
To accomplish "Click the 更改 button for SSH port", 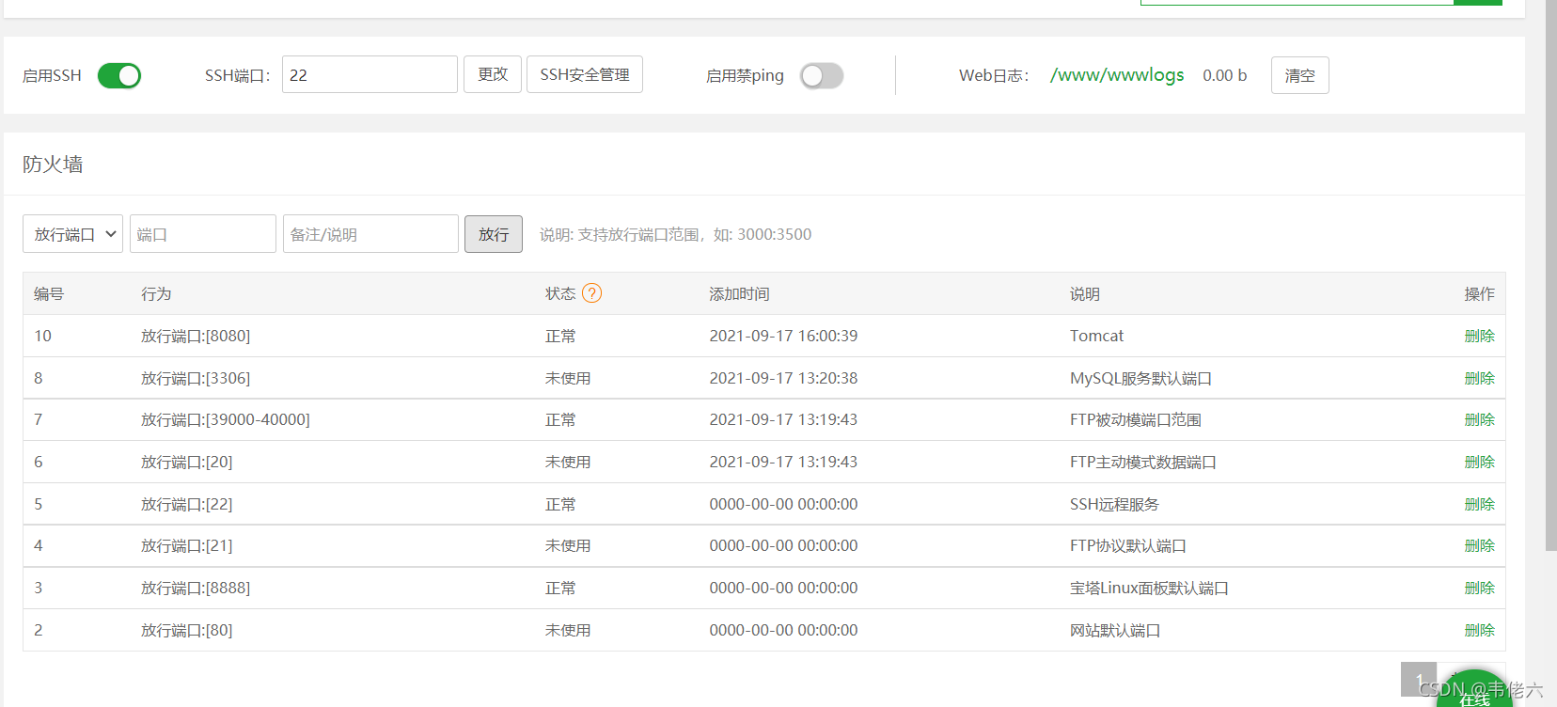I will tap(493, 74).
